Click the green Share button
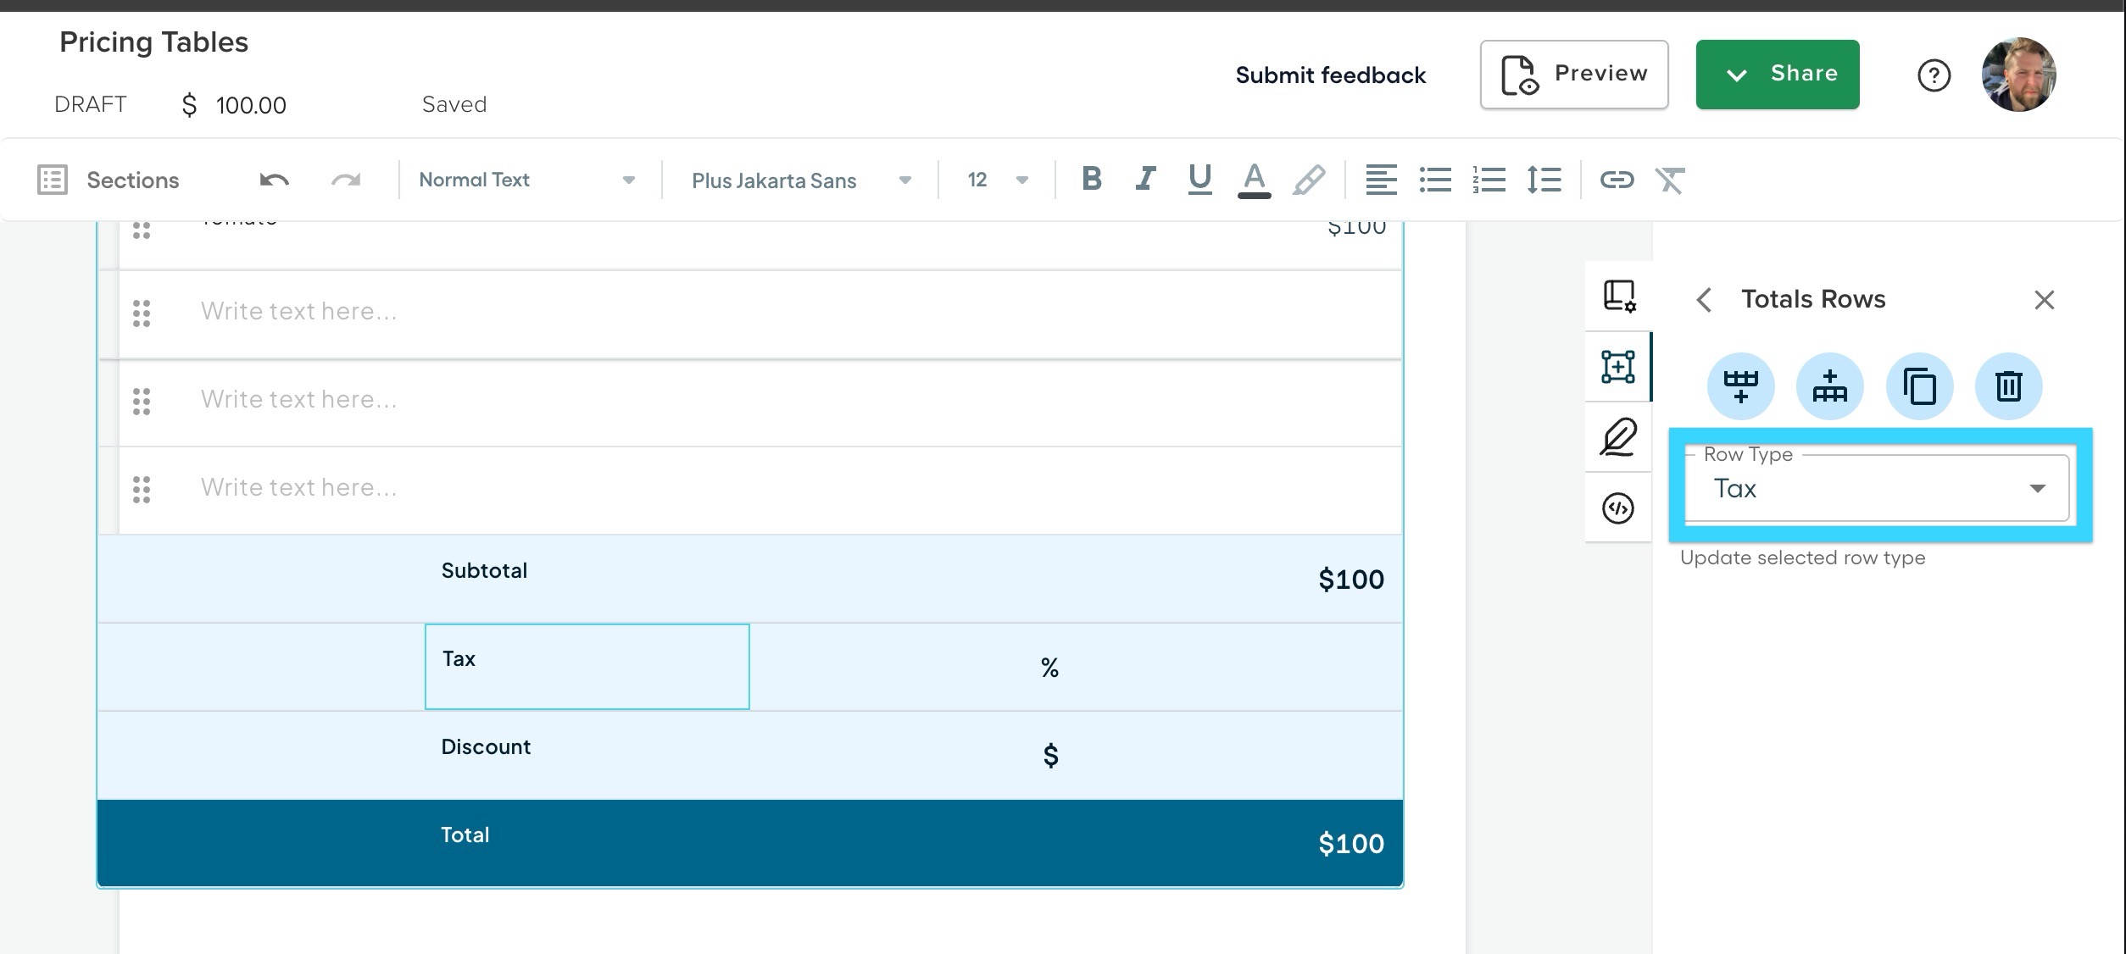Viewport: 2126px width, 954px height. coord(1778,75)
